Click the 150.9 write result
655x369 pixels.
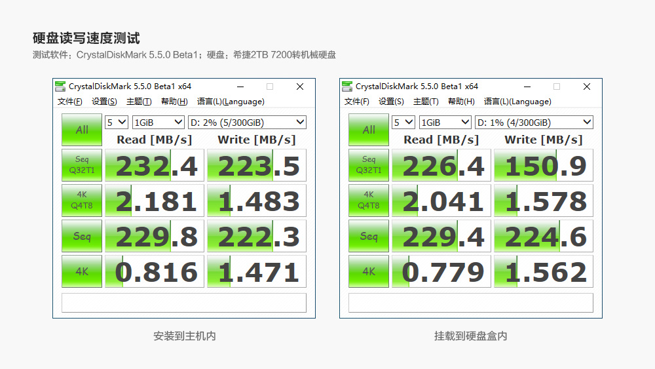pyautogui.click(x=544, y=165)
